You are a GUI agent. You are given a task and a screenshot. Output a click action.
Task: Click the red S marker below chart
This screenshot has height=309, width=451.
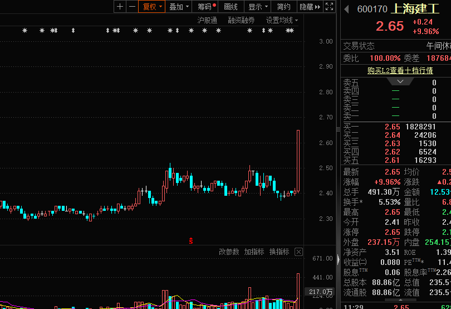click(190, 241)
